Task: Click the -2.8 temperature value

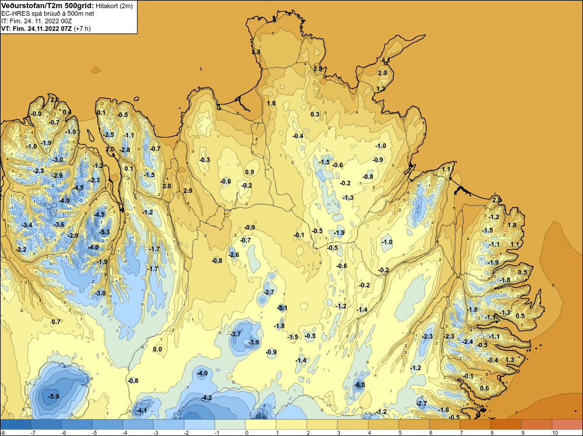Action: click(125, 150)
